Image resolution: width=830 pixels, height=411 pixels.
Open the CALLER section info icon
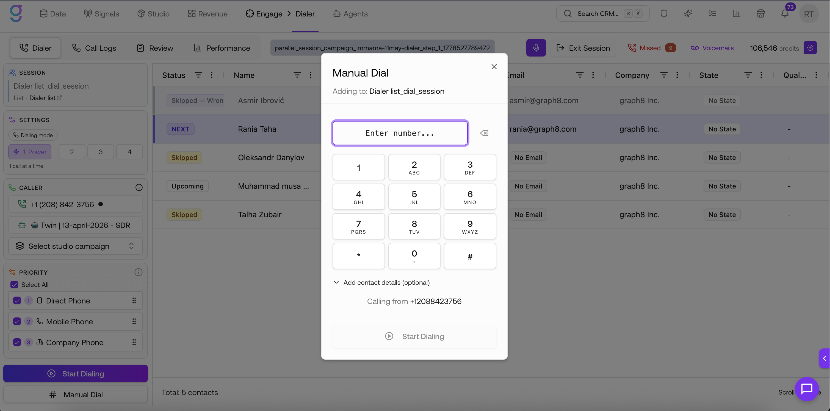click(x=139, y=187)
